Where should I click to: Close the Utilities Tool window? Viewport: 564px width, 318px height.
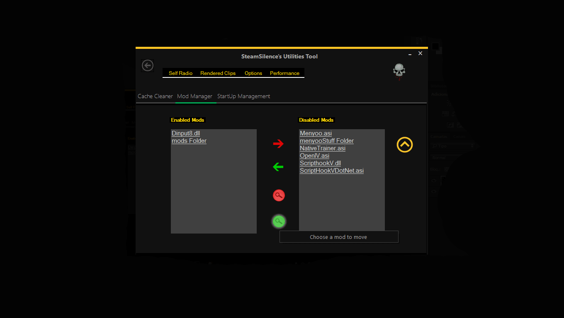click(420, 53)
